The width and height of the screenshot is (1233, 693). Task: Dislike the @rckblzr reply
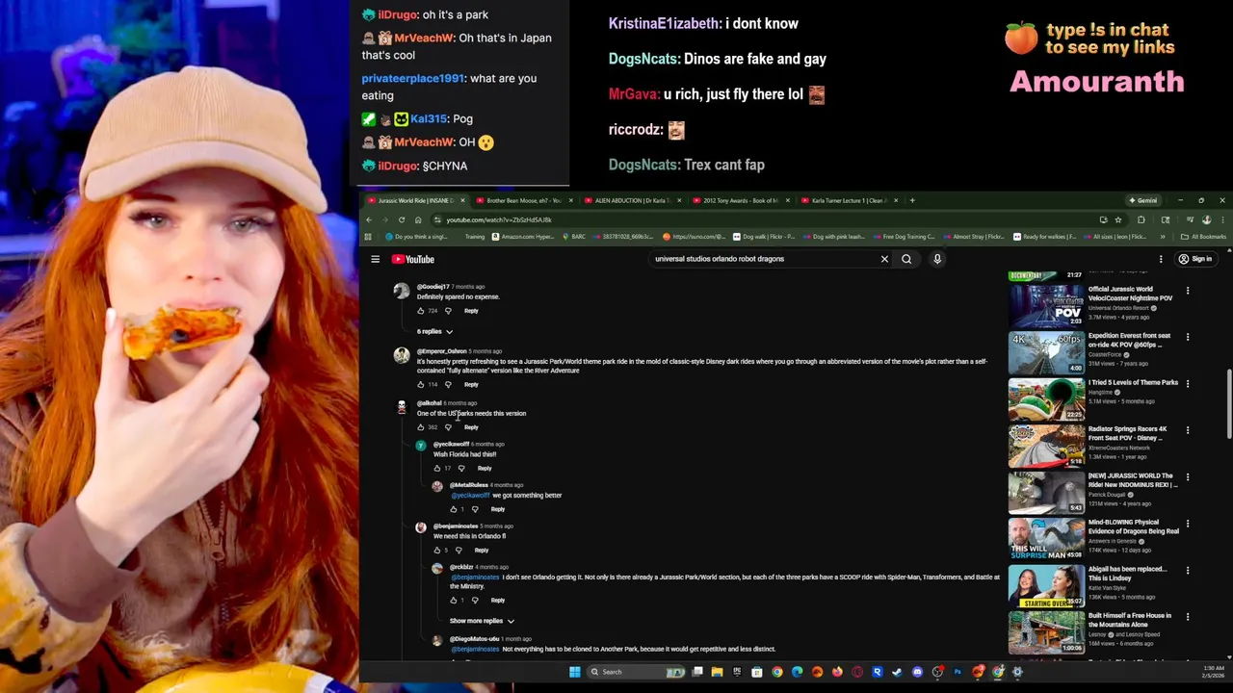(475, 601)
